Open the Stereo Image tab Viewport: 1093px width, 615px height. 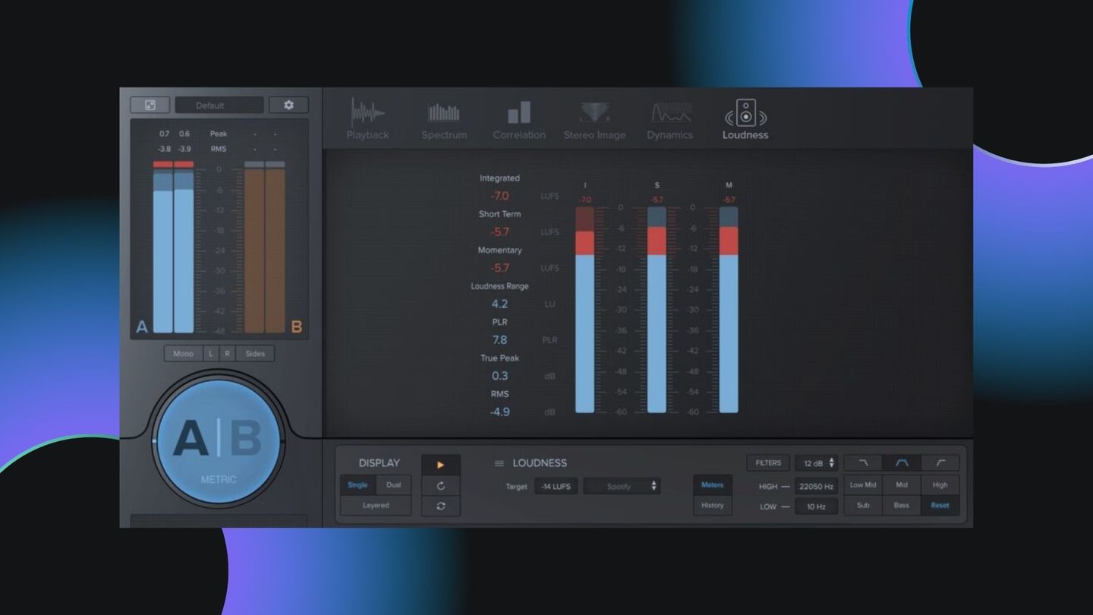click(594, 120)
